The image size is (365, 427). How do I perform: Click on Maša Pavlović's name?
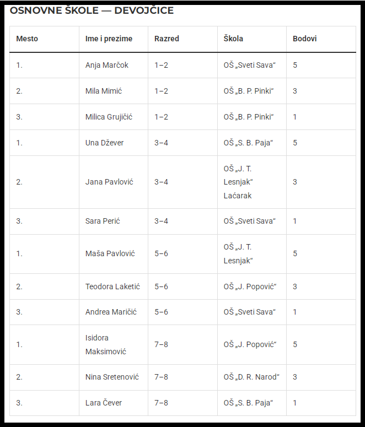(110, 253)
